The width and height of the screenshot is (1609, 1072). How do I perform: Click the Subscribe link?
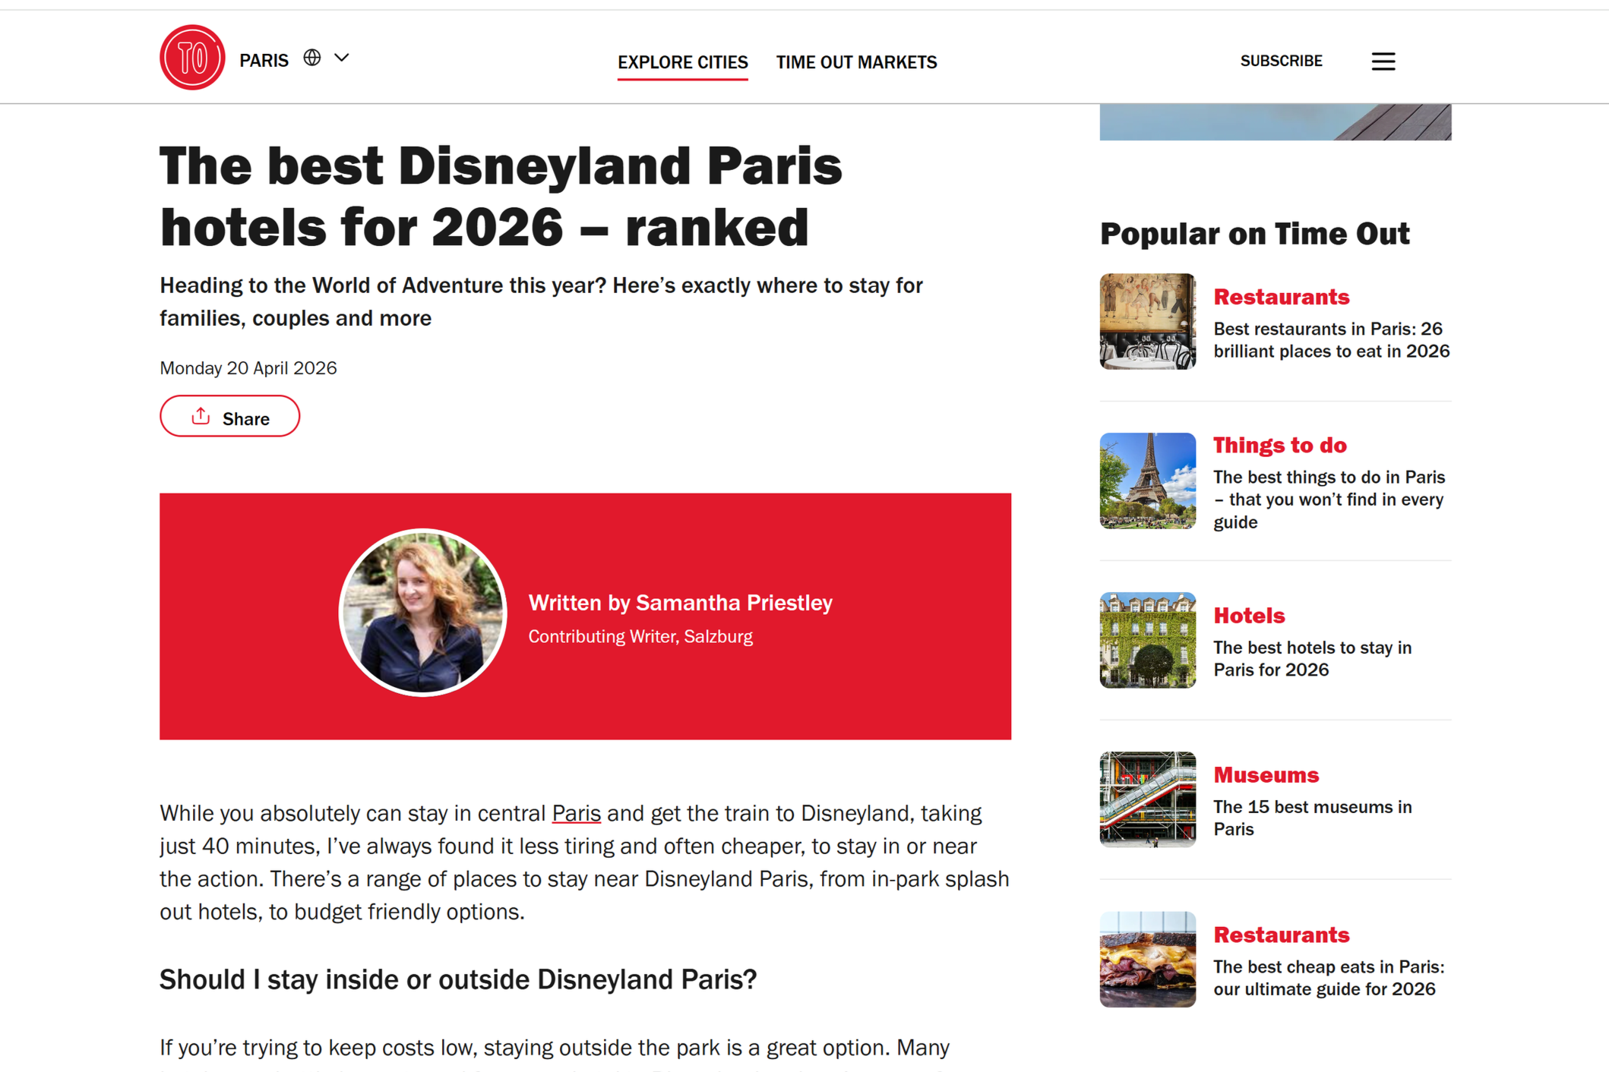coord(1281,61)
